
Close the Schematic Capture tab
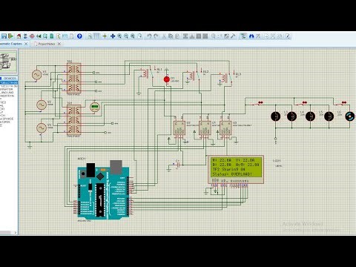[26, 44]
